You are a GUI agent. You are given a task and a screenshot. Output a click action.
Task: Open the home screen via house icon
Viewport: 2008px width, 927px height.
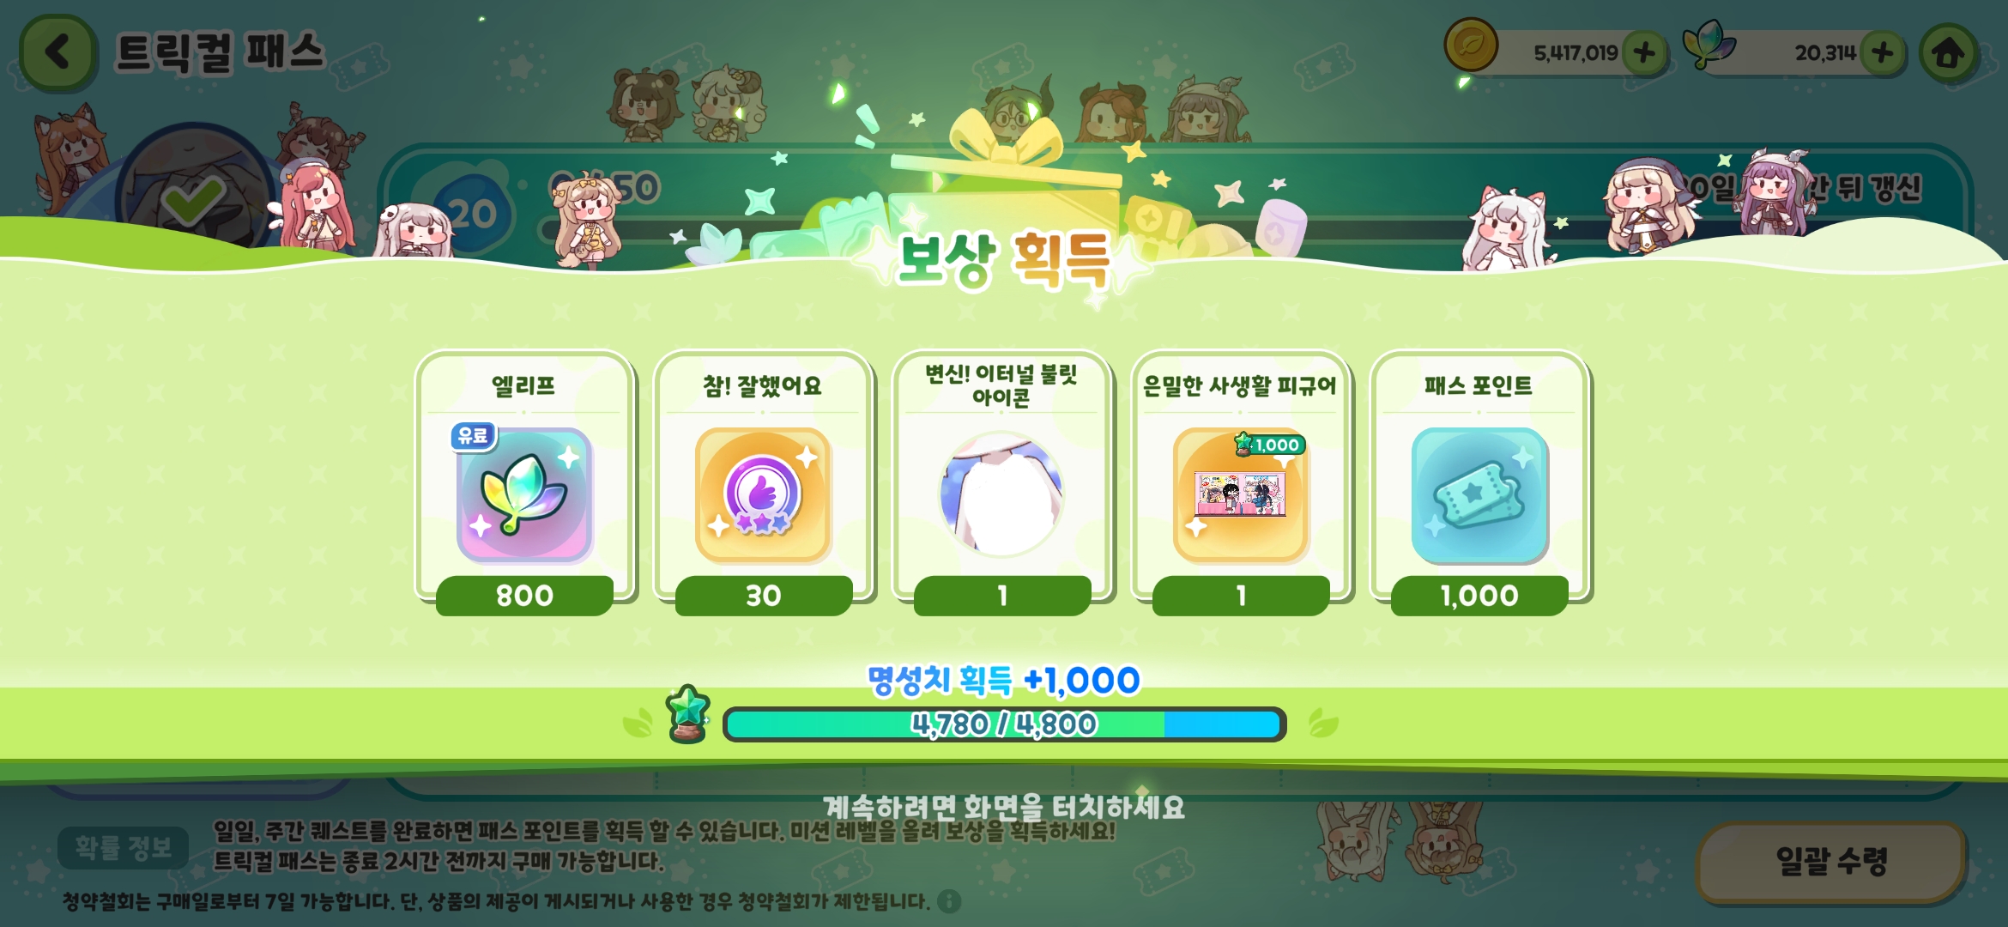coord(1948,53)
